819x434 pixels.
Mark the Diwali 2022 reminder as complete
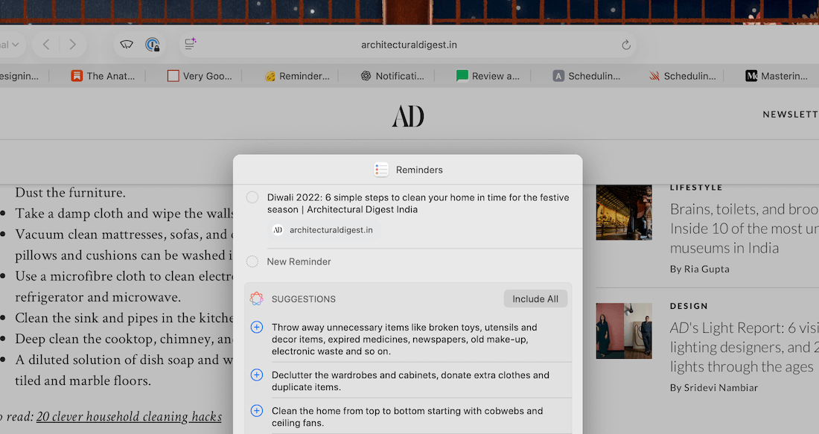coord(252,197)
